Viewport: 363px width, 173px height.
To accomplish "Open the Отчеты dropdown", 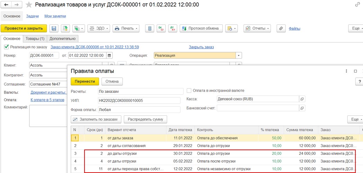I will (x=257, y=28).
